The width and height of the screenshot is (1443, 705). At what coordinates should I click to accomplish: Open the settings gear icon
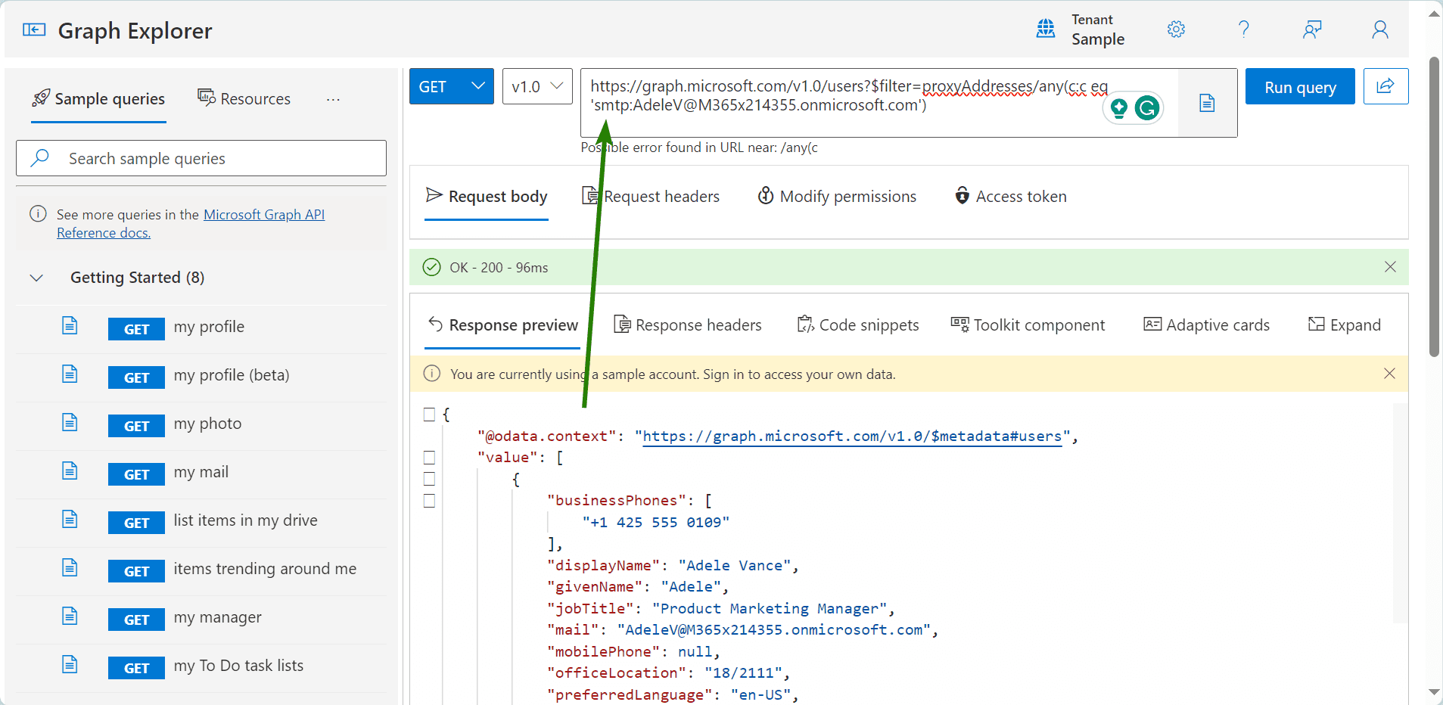point(1176,30)
